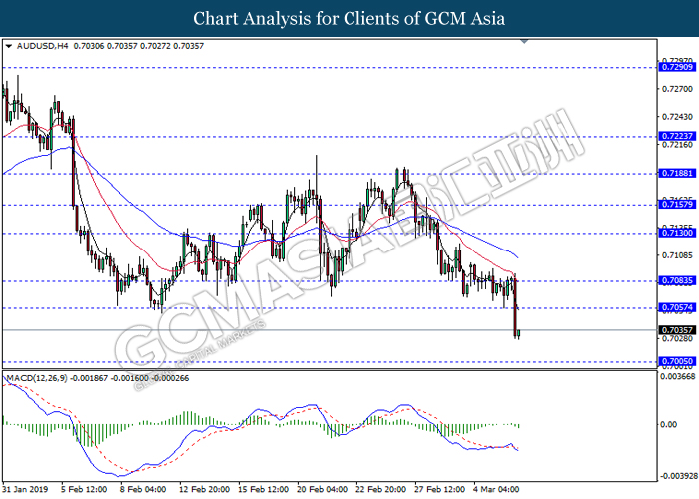Click the AUDUSD,H4 symbol label
The image size is (699, 499).
coord(42,46)
